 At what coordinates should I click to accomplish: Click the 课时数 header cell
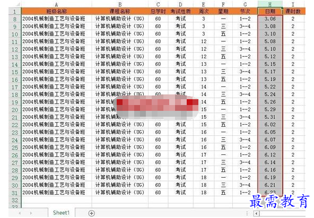pyautogui.click(x=293, y=12)
